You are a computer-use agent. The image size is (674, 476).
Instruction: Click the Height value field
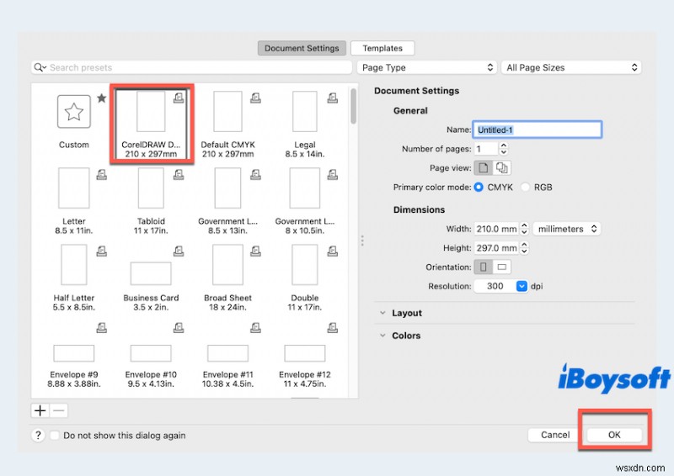point(496,248)
